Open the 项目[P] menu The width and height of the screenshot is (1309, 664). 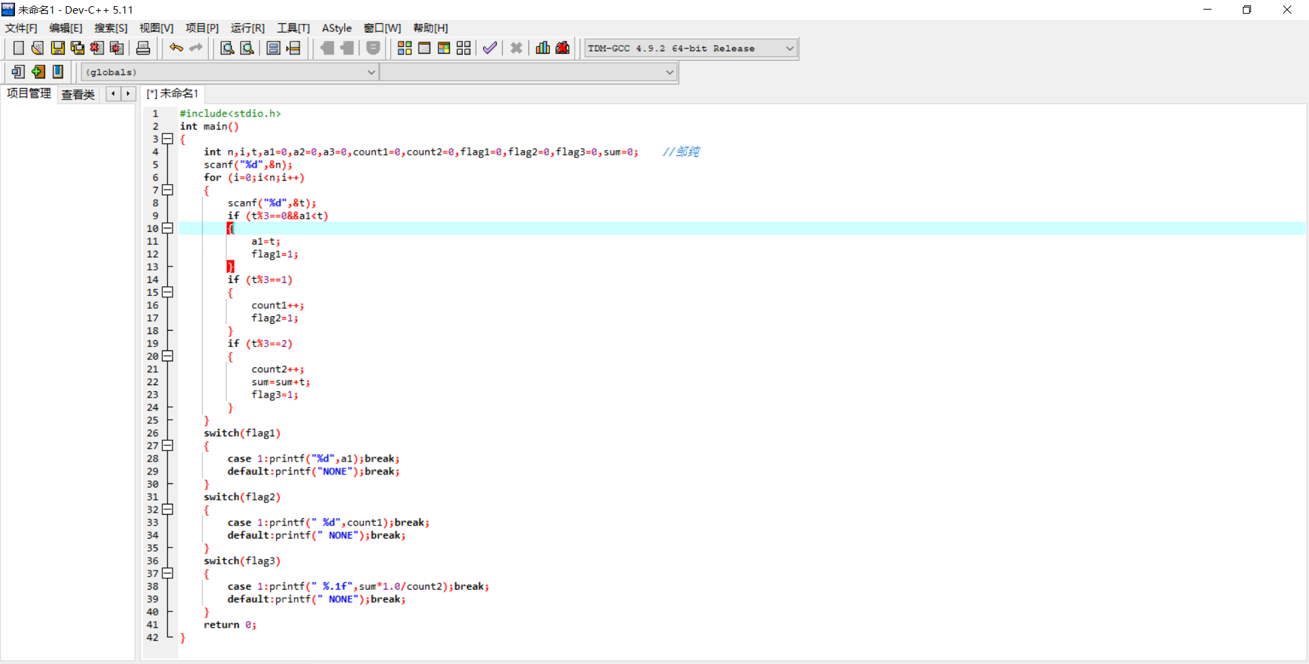point(202,28)
